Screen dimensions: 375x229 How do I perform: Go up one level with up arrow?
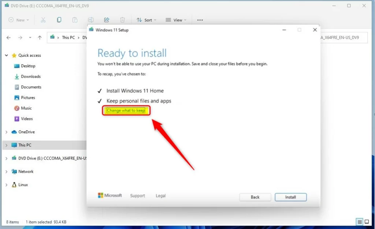[x=40, y=37]
